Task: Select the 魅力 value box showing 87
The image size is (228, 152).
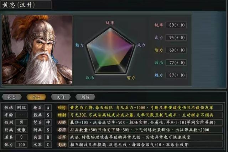Action: (176, 75)
